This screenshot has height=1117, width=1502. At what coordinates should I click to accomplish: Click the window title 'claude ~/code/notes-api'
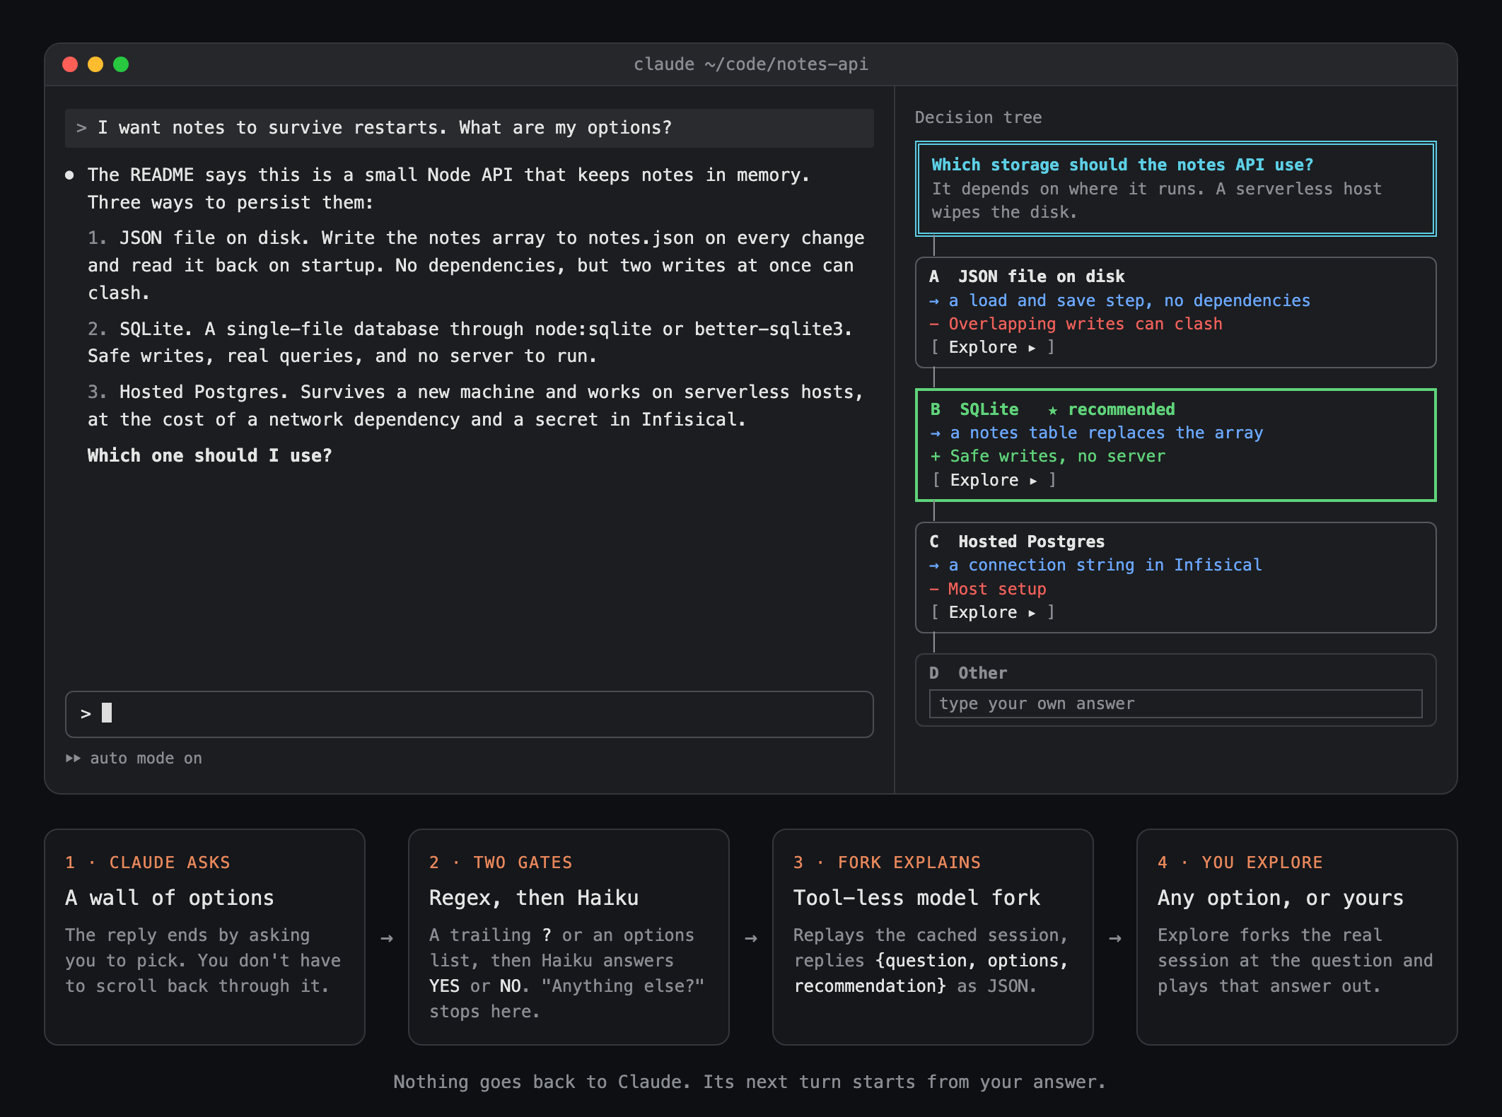(x=751, y=64)
